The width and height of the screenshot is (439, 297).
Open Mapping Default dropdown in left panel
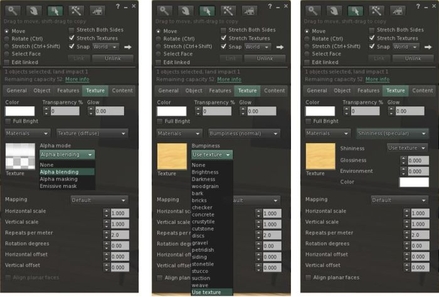(x=99, y=200)
